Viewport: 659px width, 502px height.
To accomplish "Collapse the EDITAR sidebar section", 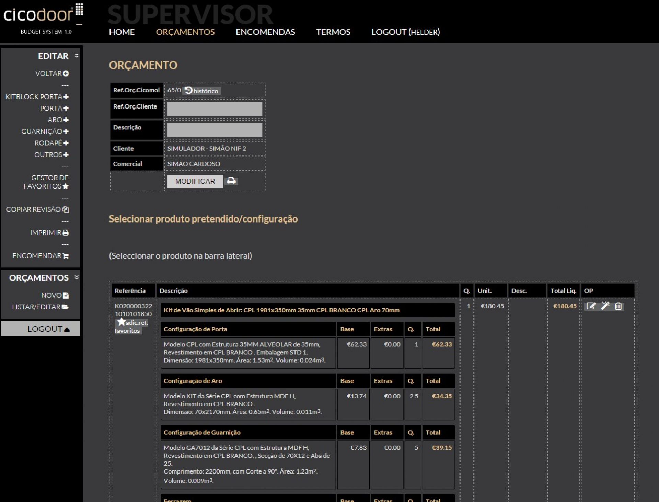I will 77,56.
